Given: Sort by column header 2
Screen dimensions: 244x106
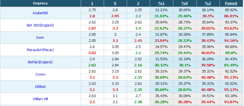Looking at the screenshot, I should [x=138, y=3].
